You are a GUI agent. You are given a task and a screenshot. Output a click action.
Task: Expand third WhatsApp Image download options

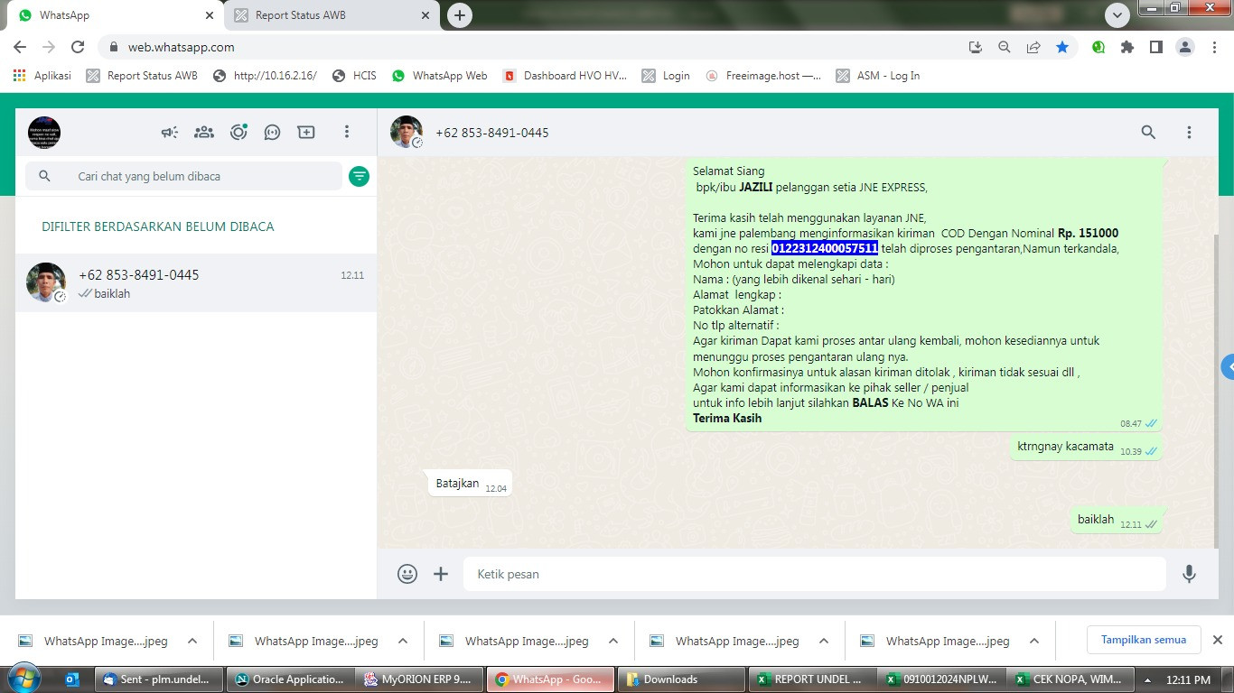point(613,641)
